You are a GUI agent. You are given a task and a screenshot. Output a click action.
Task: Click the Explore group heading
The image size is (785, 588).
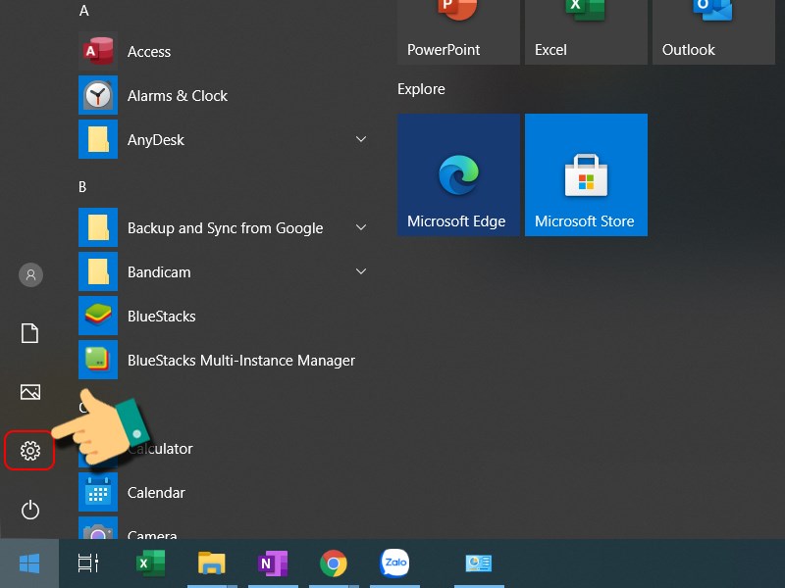click(x=421, y=89)
